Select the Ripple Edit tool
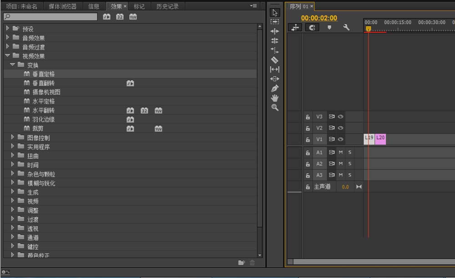 tap(274, 31)
